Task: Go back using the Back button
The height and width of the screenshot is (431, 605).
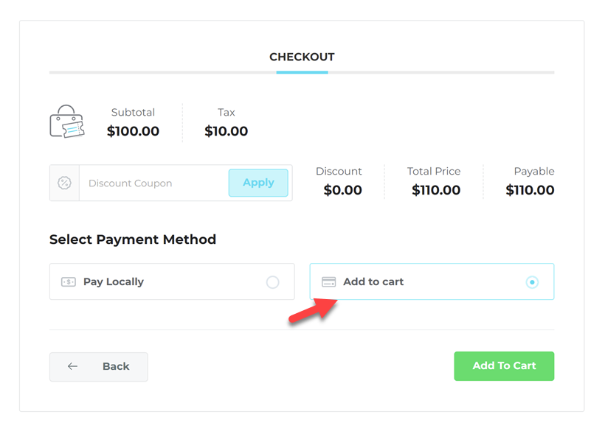Action: coord(99,366)
